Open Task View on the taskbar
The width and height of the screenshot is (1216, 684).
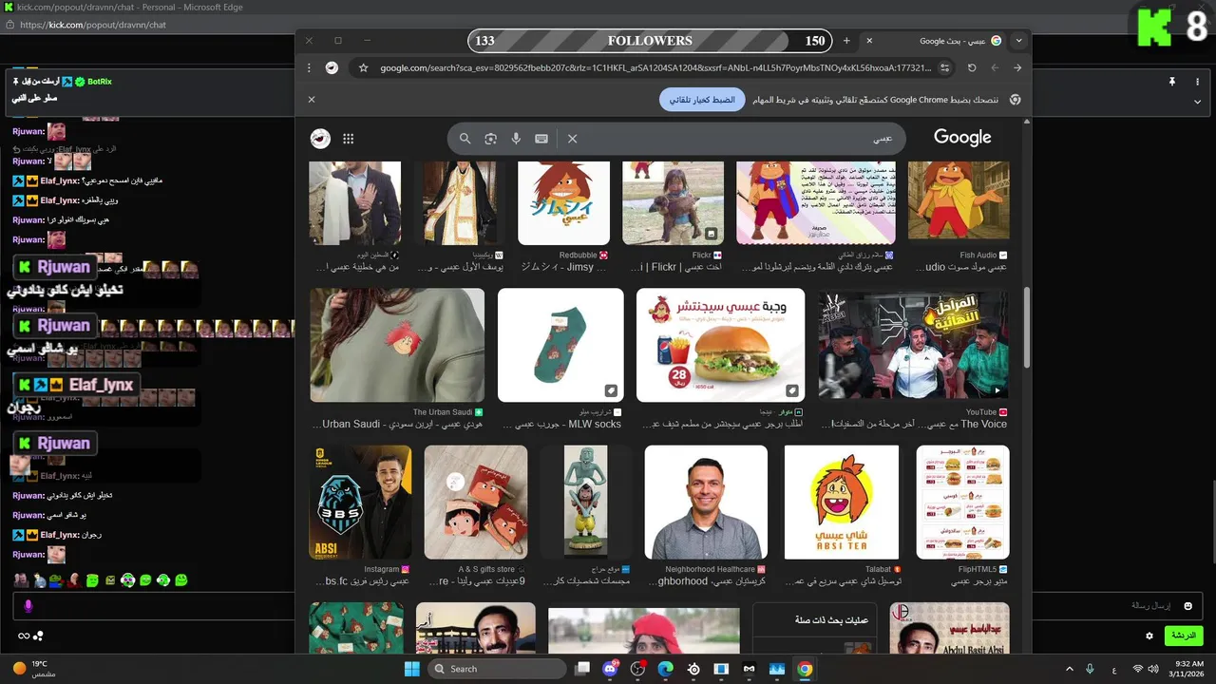coord(582,669)
